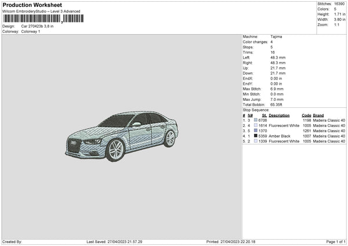
Task: Click the Stitches value 16390
Action: point(339,4)
